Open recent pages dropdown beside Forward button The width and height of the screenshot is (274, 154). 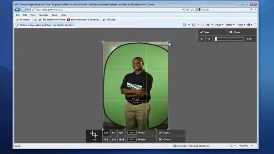(x=27, y=9)
